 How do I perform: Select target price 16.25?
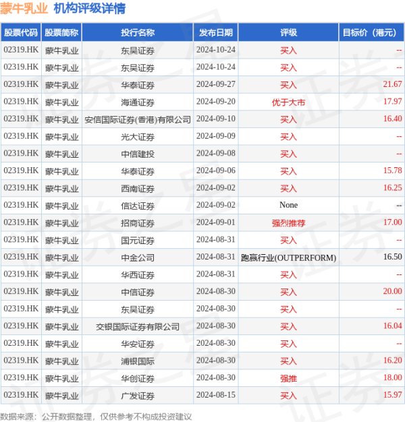point(392,188)
